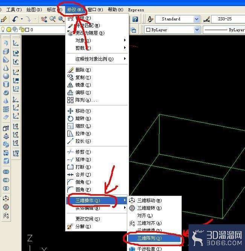
Task: Expand 注释性对象比例(O) submenu
Action: [97, 59]
